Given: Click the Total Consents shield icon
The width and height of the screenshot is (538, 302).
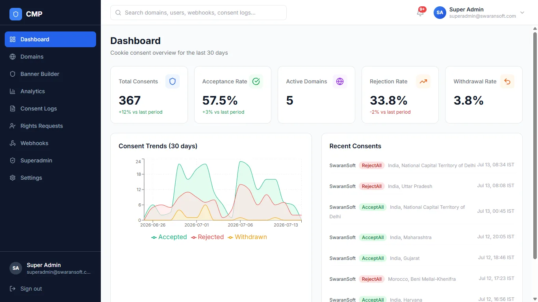Looking at the screenshot, I should coord(173,81).
